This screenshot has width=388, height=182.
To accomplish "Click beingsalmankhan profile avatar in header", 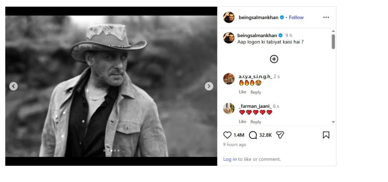I will (228, 17).
